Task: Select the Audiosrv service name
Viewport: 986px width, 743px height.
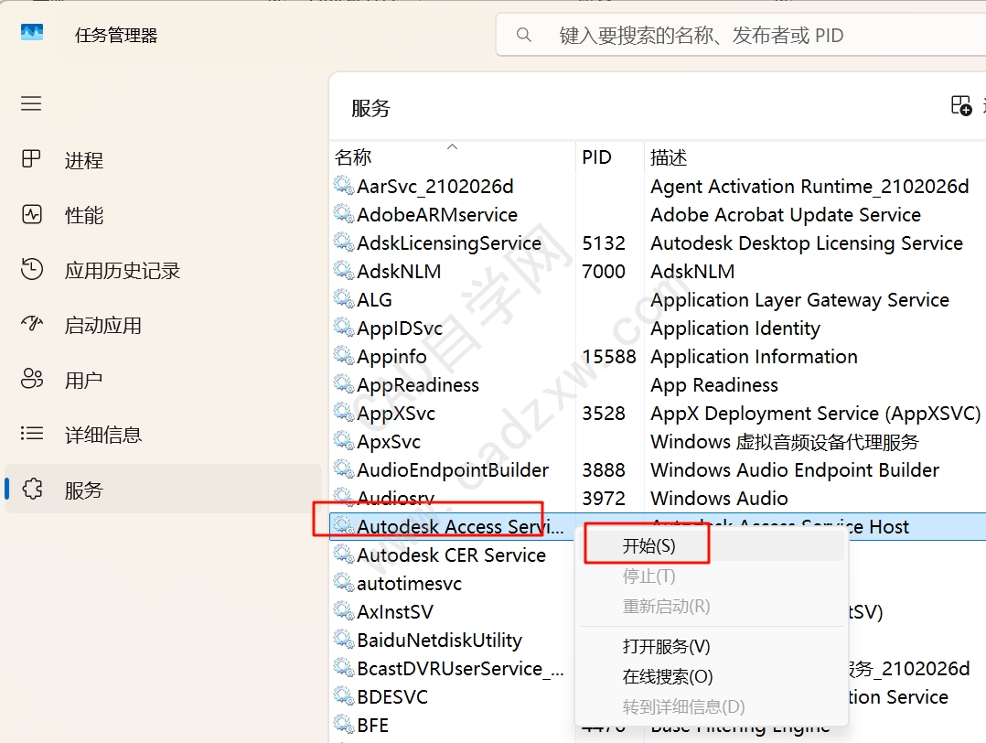Action: tap(395, 499)
